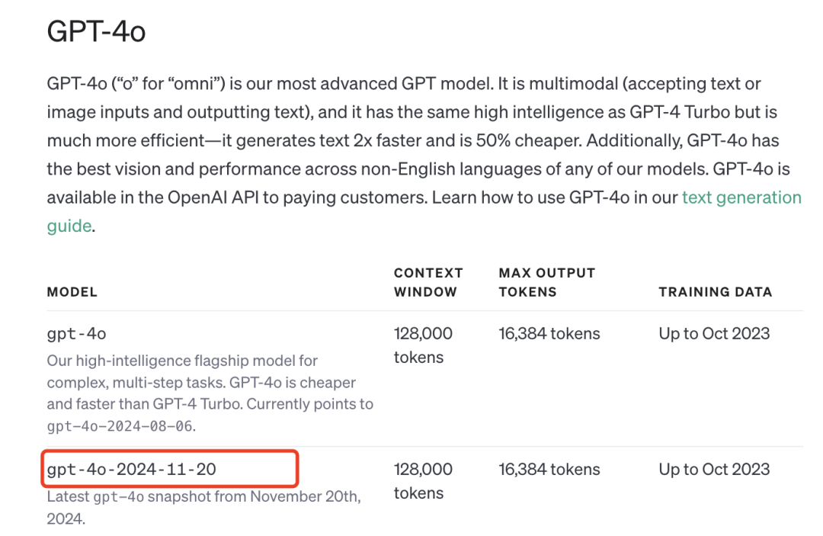Screen dimensions: 823x536
Task: Click 16,384 tokens in gpt-4o-2024-11-20 row
Action: 549,470
